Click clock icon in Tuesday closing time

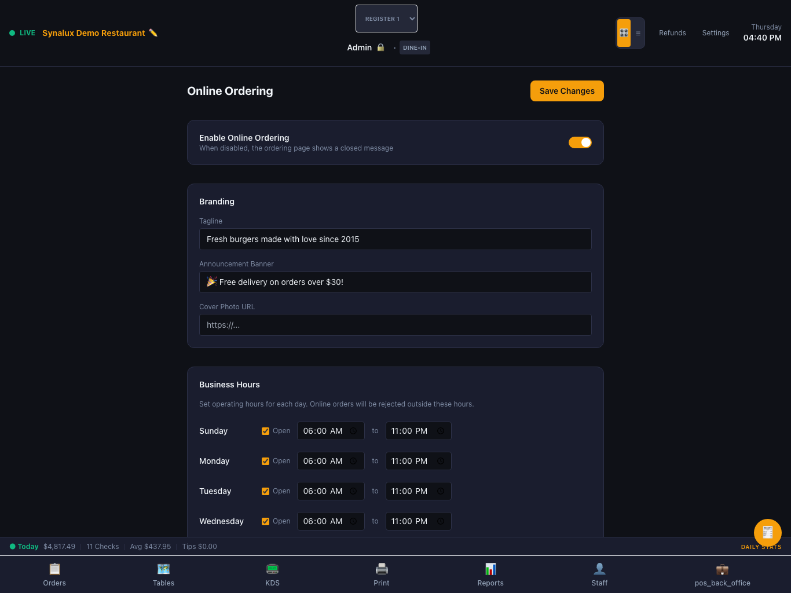pyautogui.click(x=441, y=491)
